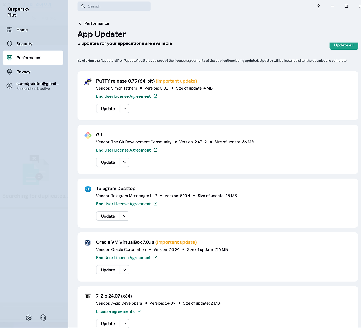Screen dimensions: 361x328
Task: Click the back arrow beside Performance
Action: tap(80, 23)
